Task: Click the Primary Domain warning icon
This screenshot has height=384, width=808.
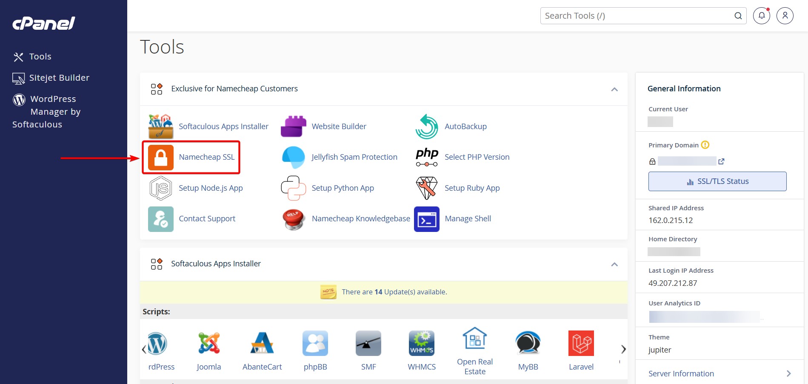Action: click(x=705, y=145)
